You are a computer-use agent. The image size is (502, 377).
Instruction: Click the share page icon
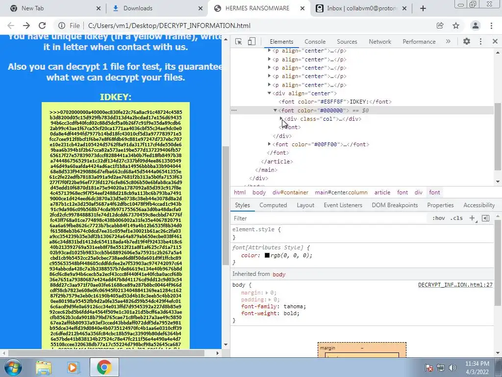coord(440,26)
